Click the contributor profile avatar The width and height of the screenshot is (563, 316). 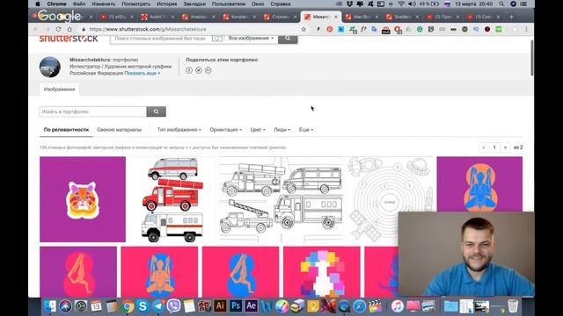[x=50, y=67]
